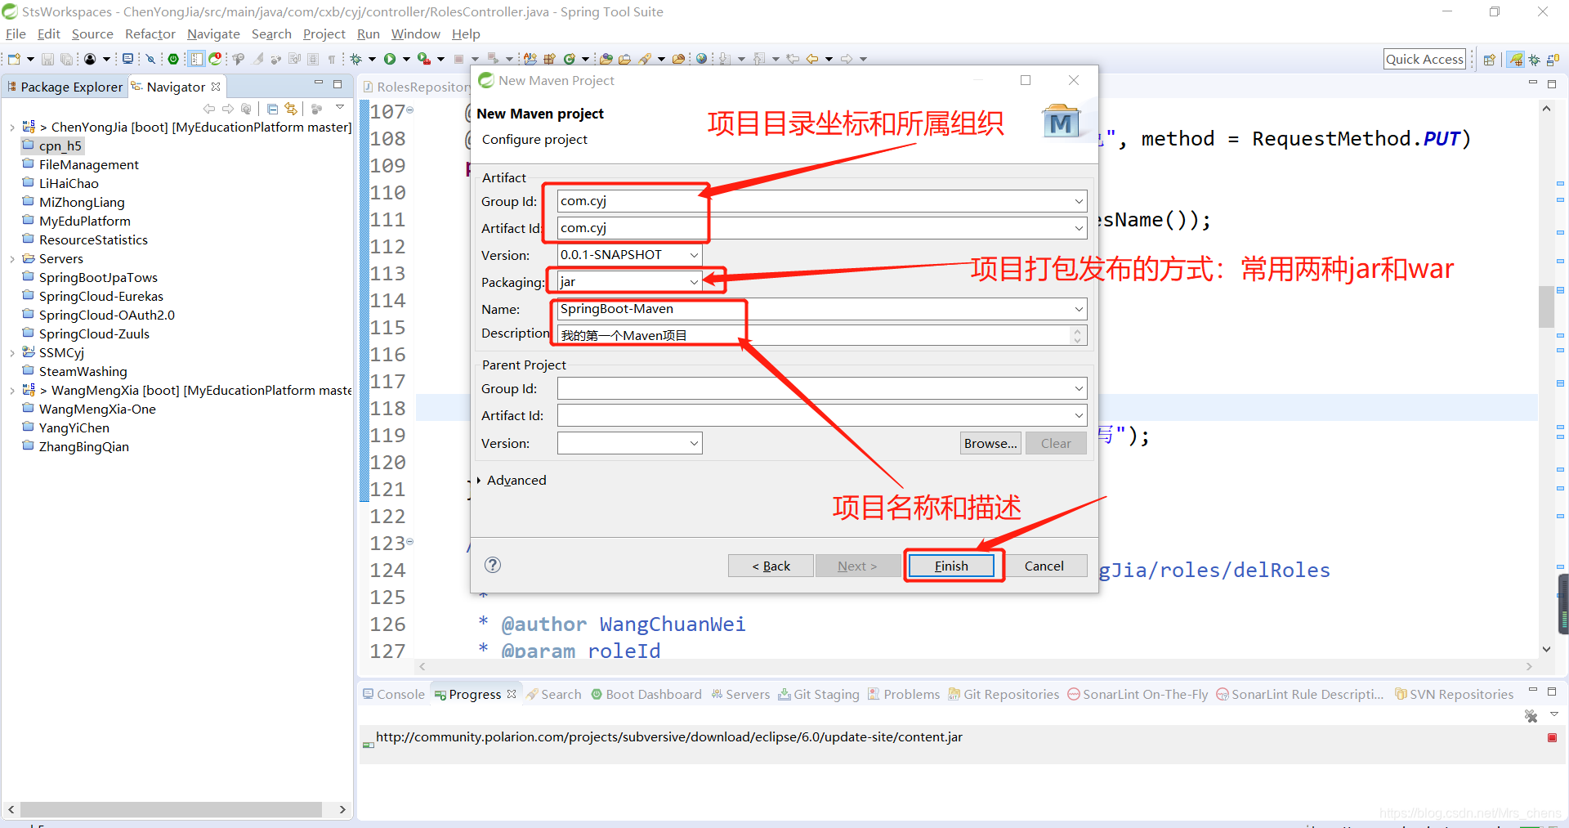This screenshot has height=828, width=1569.
Task: Click the Maven M banner icon in the dialog
Action: 1061,123
